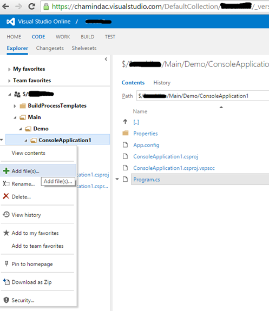Go to parent folder [..] link

point(136,122)
